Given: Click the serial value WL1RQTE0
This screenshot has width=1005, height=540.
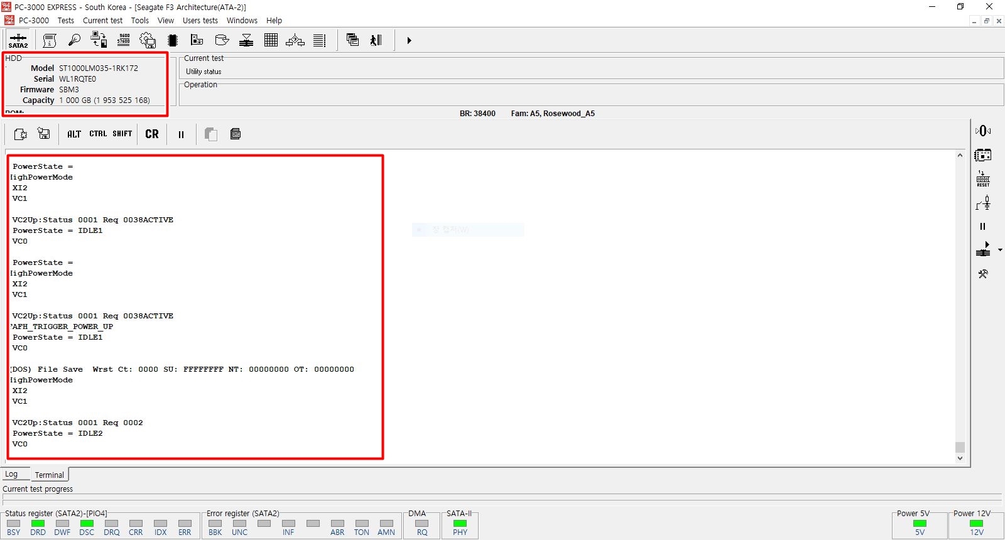Looking at the screenshot, I should [x=78, y=78].
